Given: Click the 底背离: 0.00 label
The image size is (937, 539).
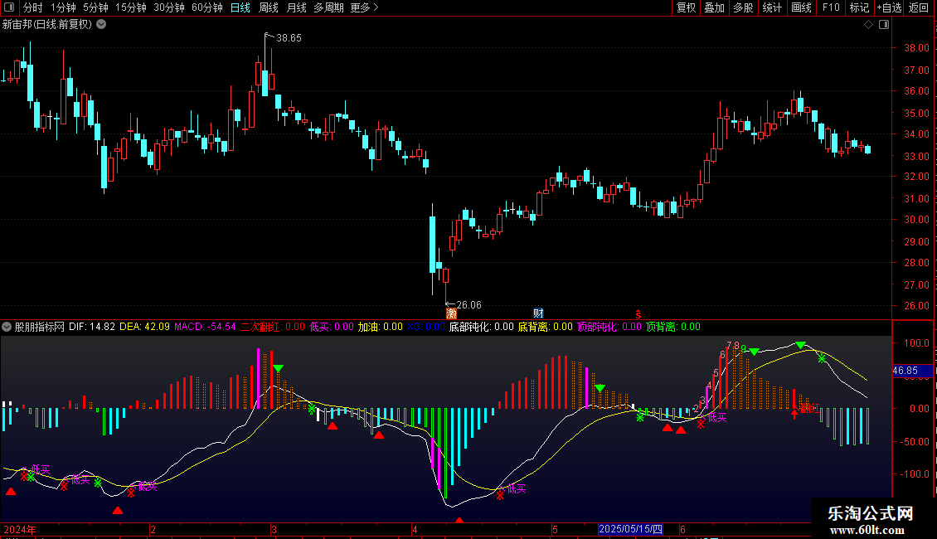Looking at the screenshot, I should point(545,327).
